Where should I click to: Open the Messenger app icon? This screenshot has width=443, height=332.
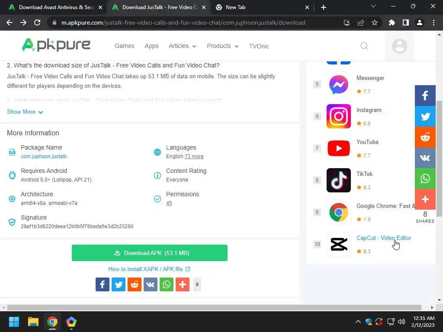(338, 84)
